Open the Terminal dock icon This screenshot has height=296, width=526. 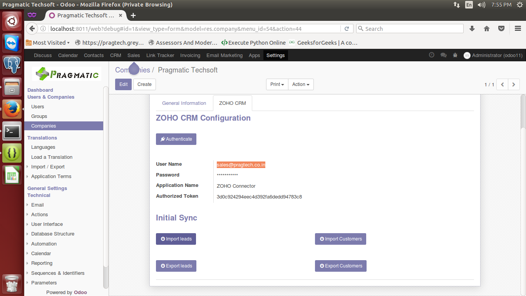[12, 131]
